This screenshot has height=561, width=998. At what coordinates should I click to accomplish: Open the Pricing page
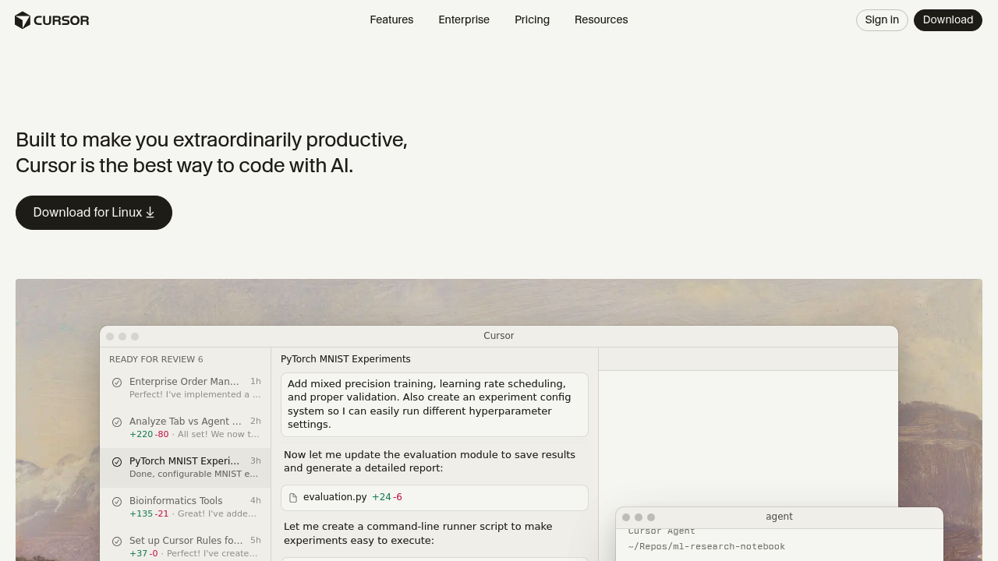pos(532,19)
